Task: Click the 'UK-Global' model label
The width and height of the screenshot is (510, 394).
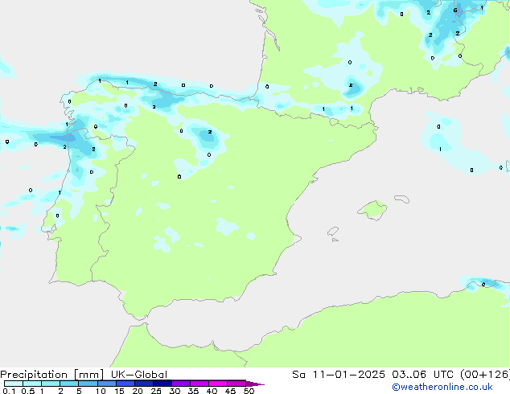Action: pos(139,375)
